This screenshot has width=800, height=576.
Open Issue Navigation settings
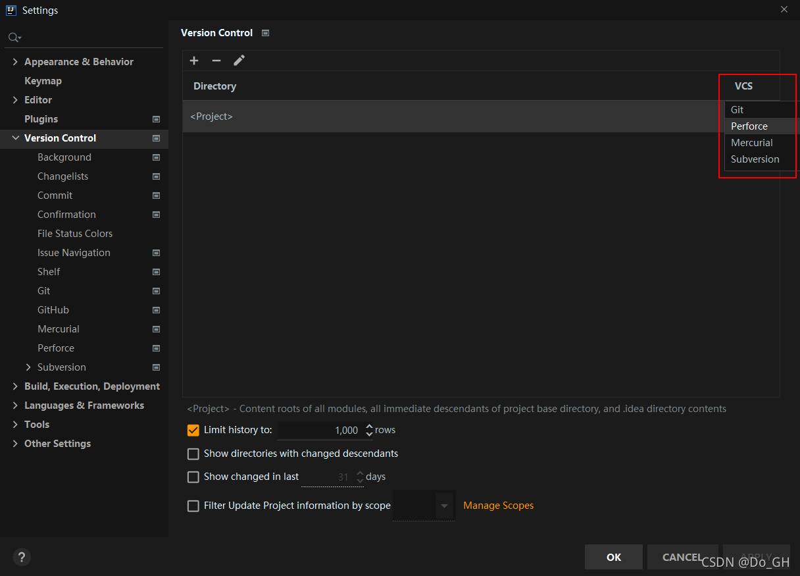74,253
